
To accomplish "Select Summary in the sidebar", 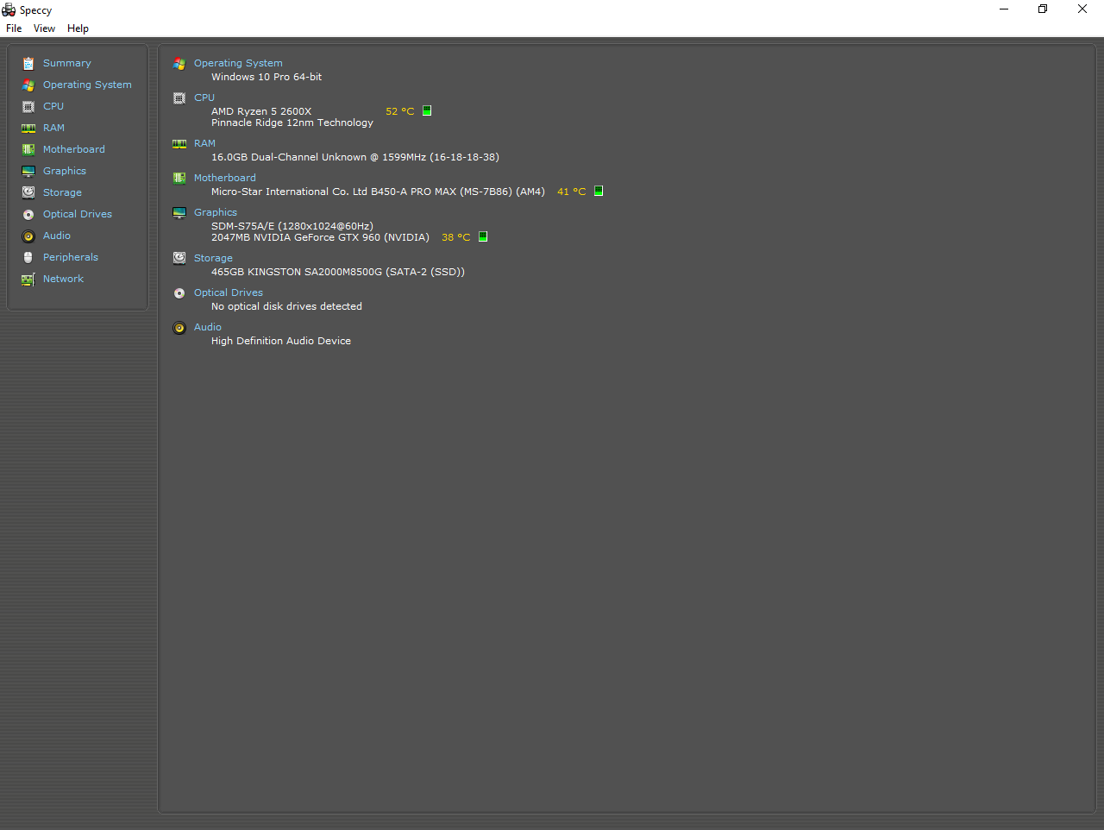I will click(67, 63).
